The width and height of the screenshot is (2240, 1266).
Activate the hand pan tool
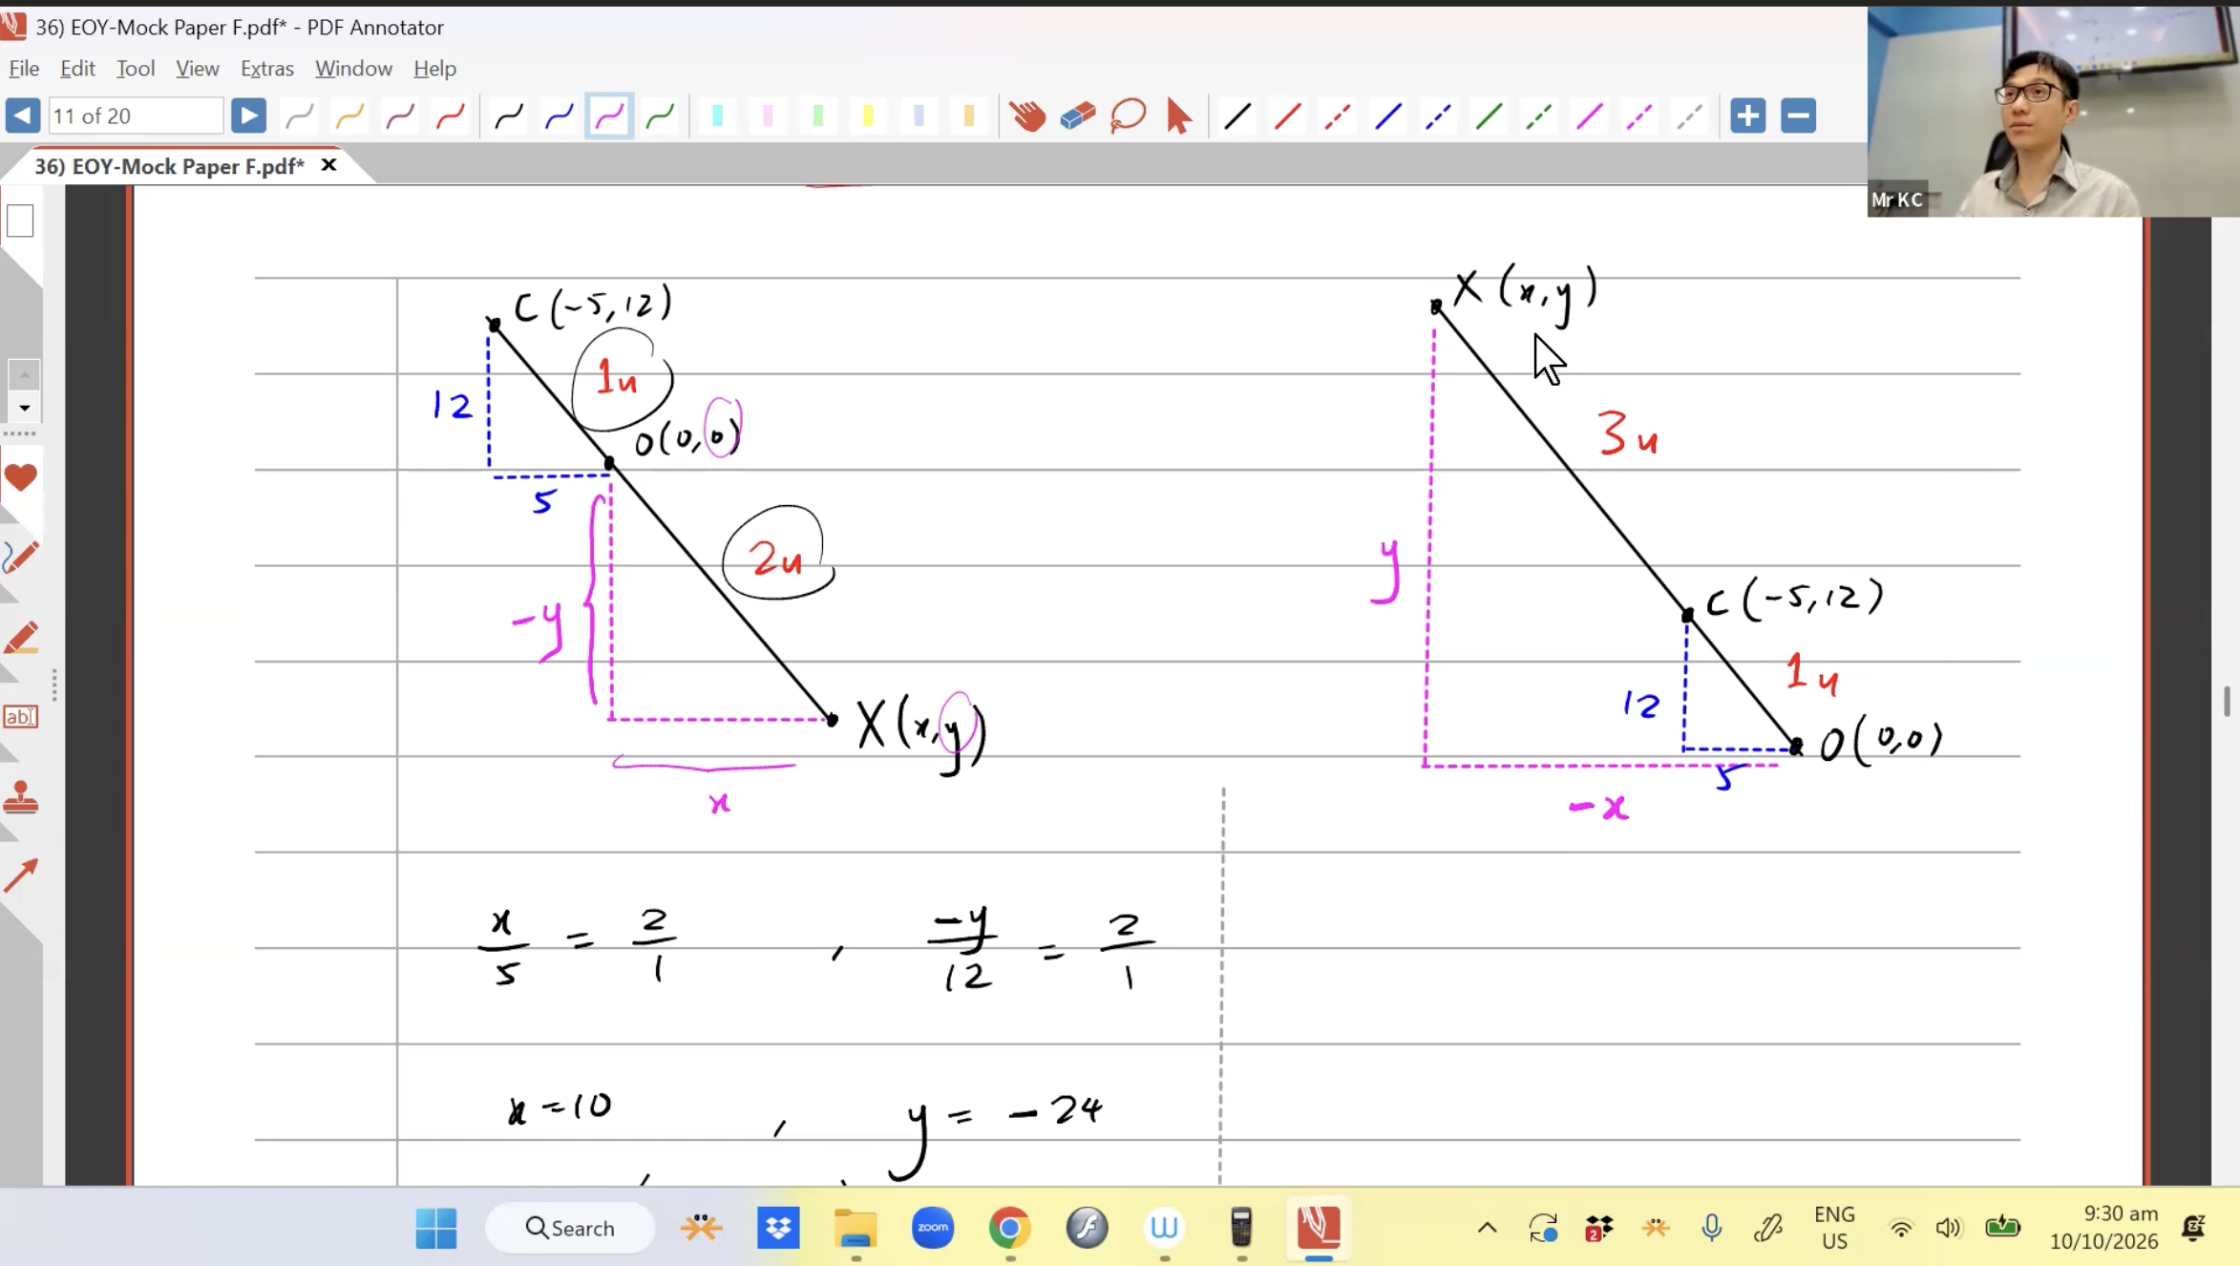1028,116
